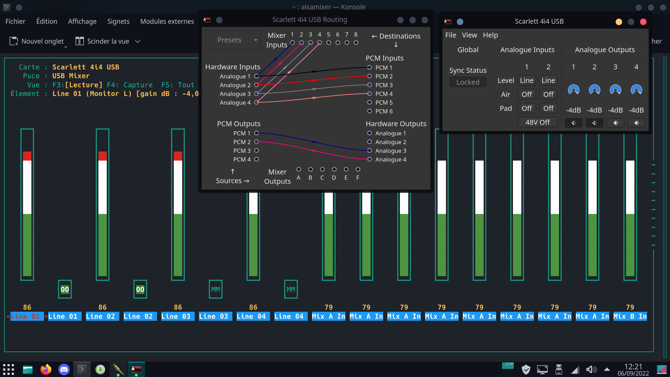
Task: Switch Input 1 Level from Line
Action: tap(527, 80)
